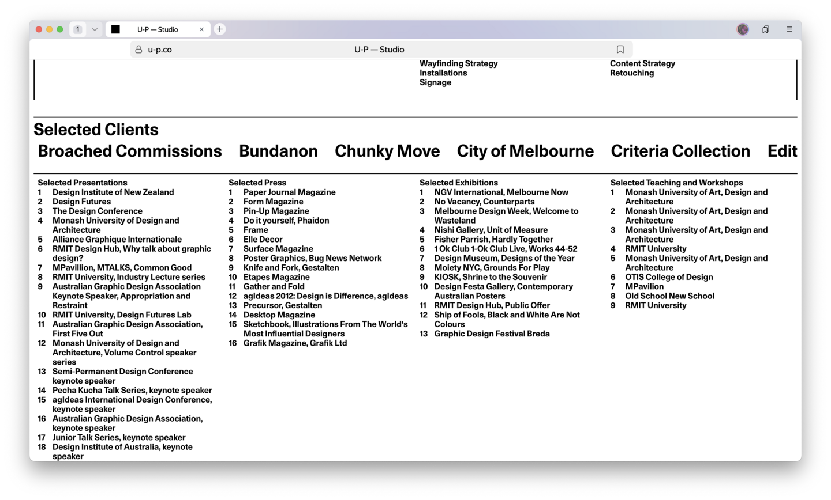The image size is (831, 500).
Task: Open the browser hamburger menu
Action: [x=789, y=29]
